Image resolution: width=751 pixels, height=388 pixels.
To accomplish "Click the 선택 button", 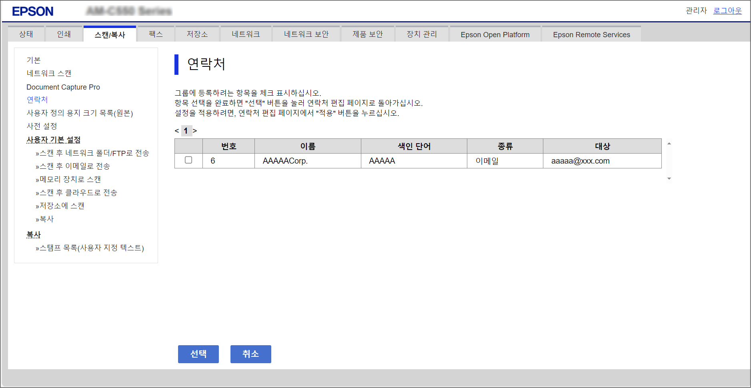I will [198, 354].
